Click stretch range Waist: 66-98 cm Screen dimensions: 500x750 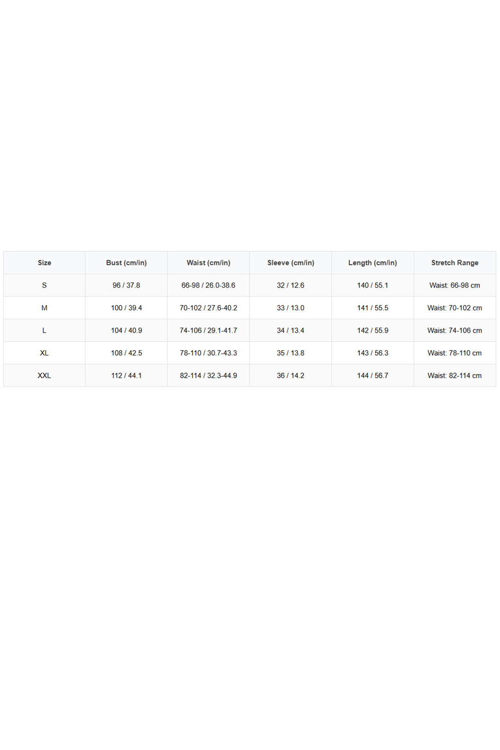(x=455, y=285)
